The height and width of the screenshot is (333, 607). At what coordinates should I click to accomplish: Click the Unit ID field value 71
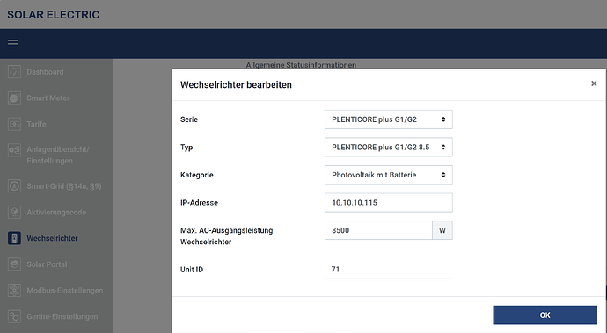(x=389, y=269)
